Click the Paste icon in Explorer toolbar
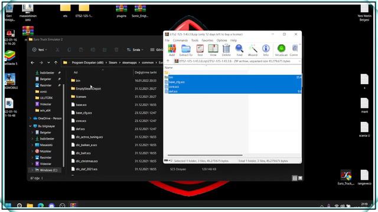 click(81, 49)
